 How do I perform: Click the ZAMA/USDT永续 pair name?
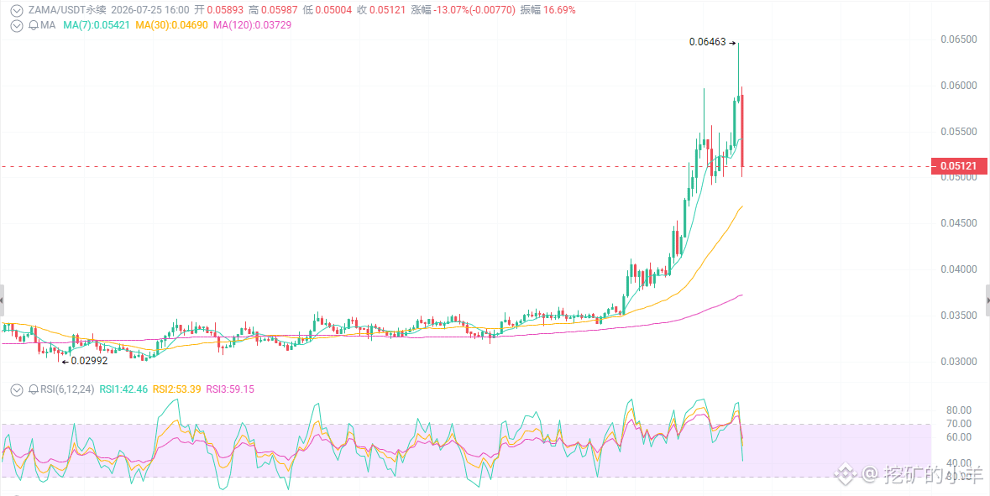coord(67,10)
